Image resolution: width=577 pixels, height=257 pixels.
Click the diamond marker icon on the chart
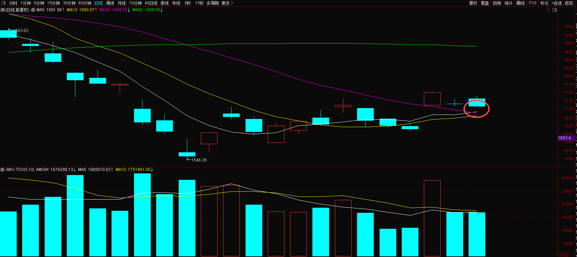(x=548, y=10)
